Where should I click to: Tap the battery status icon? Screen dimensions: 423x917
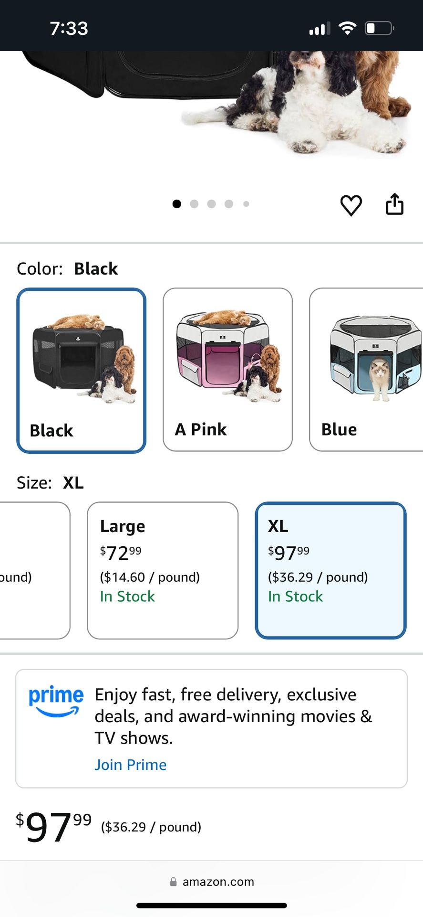click(x=379, y=29)
